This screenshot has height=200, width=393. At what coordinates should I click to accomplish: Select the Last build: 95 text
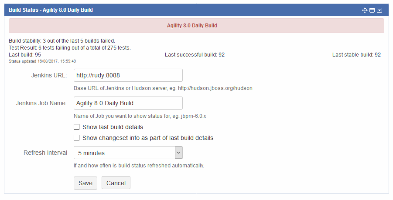click(x=25, y=55)
